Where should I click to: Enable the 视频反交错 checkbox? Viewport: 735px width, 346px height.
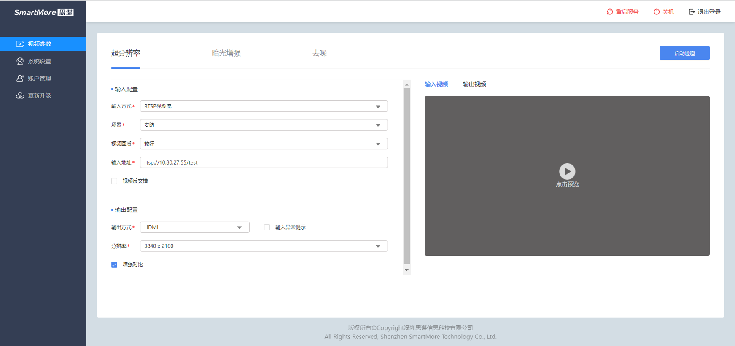[x=114, y=181]
